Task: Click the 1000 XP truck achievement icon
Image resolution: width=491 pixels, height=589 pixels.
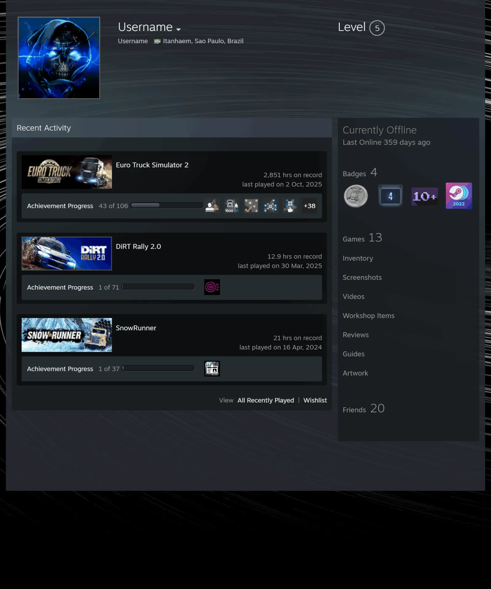Action: pyautogui.click(x=232, y=206)
